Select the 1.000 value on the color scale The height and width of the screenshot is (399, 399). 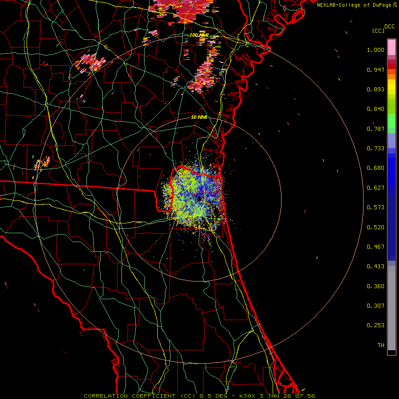pos(376,50)
